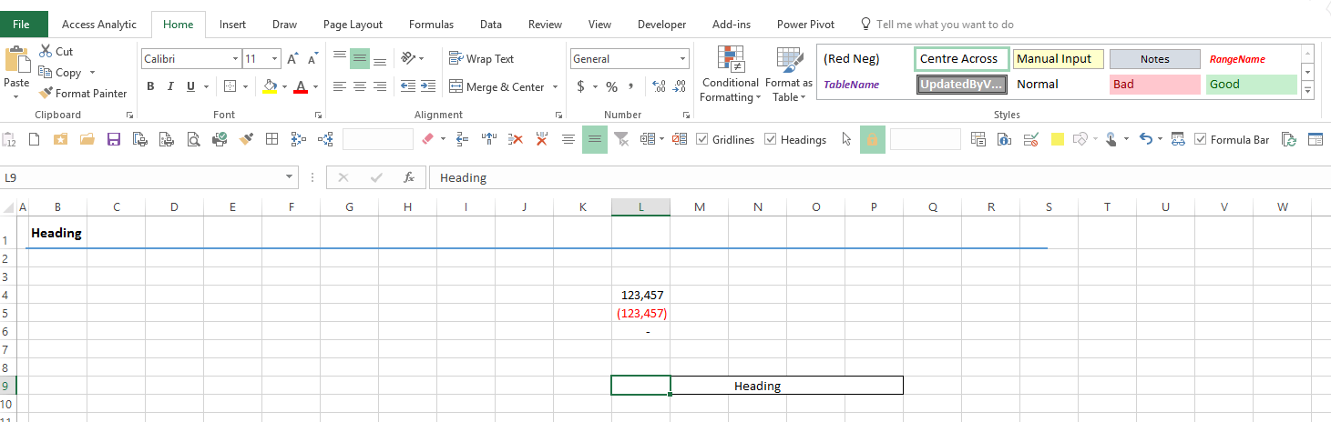Switch to the Page Layout tab
Screen dimensions: 1331x422
point(353,25)
